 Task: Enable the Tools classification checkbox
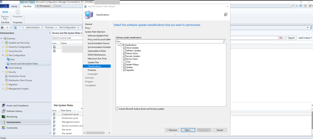coord(124,62)
